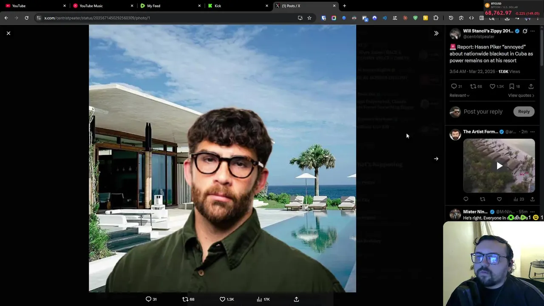Close the Kick tab
544x306 pixels.
click(267, 6)
